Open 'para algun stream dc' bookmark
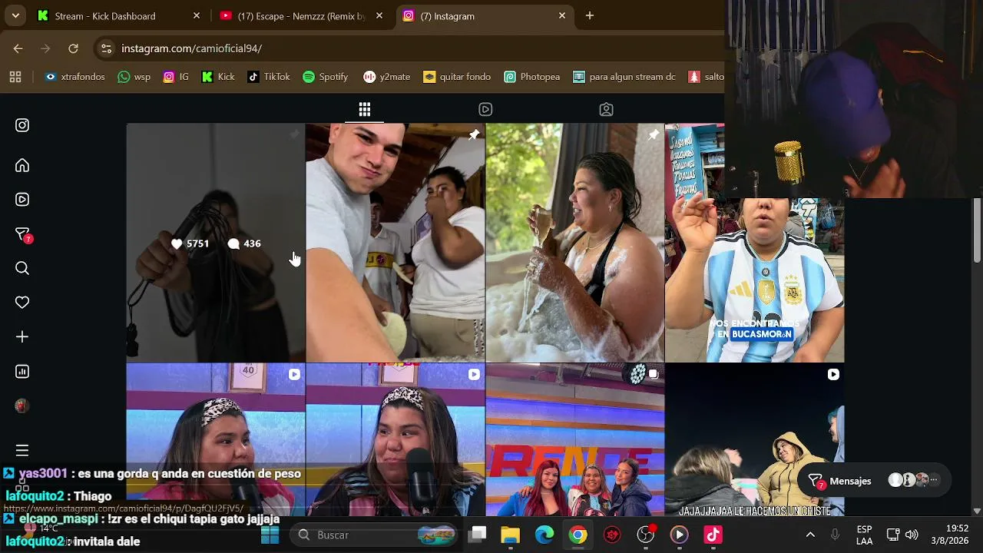This screenshot has height=553, width=983. click(624, 77)
